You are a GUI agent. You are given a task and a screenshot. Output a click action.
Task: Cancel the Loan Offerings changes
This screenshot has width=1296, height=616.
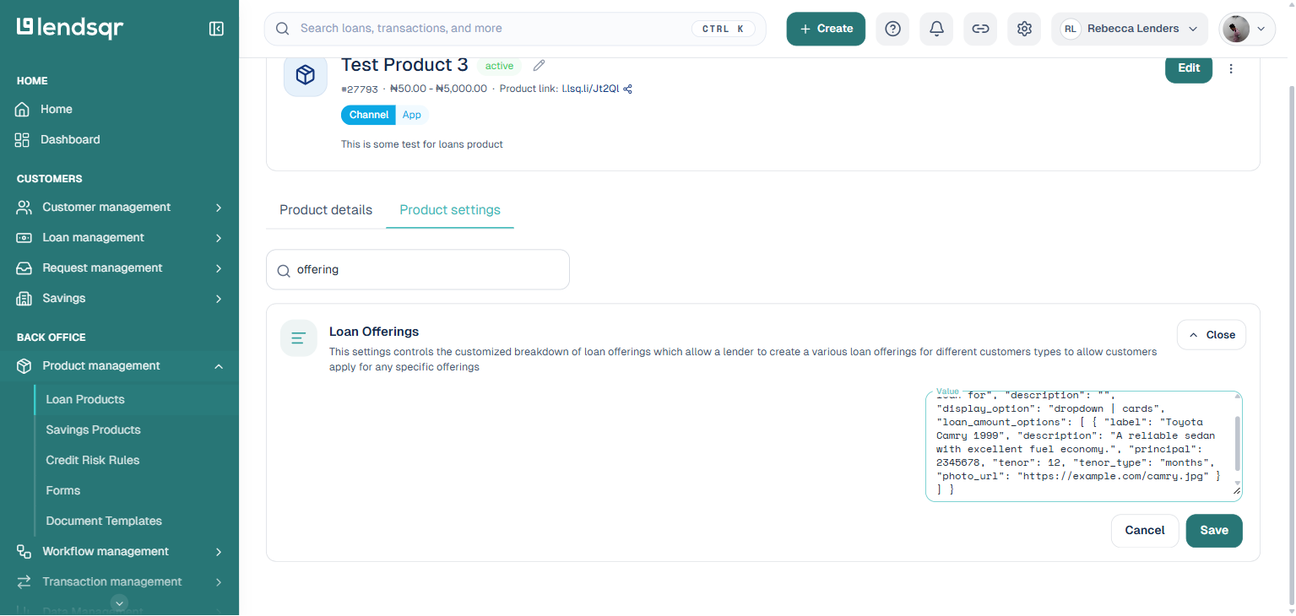1145,531
